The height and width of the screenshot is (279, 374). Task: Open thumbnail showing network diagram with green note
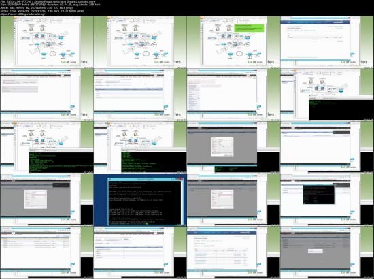(x=233, y=42)
